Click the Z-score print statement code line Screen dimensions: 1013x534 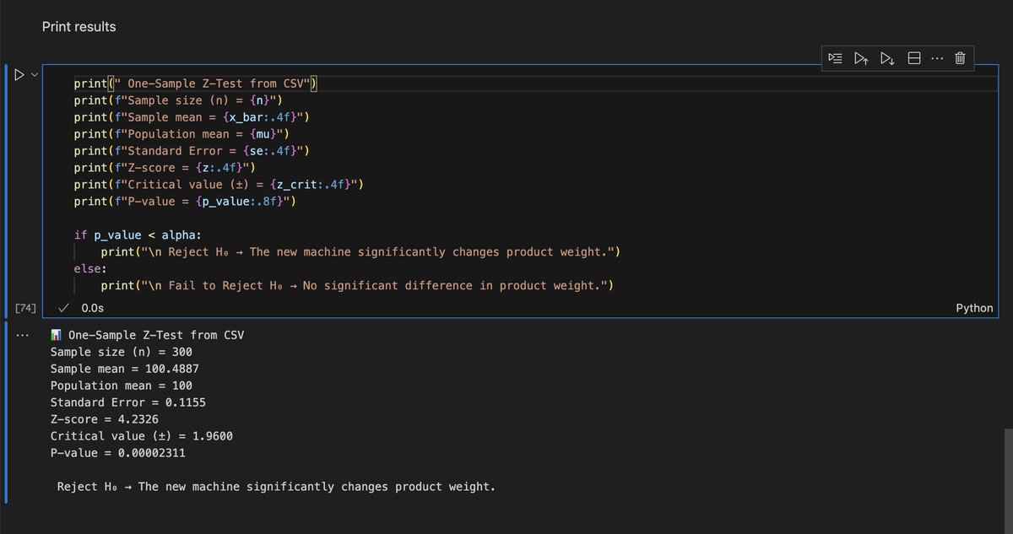165,168
